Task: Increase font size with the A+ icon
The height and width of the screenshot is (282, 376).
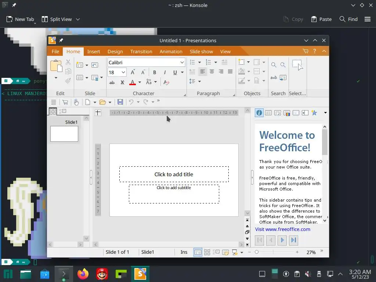Action: coord(133,72)
